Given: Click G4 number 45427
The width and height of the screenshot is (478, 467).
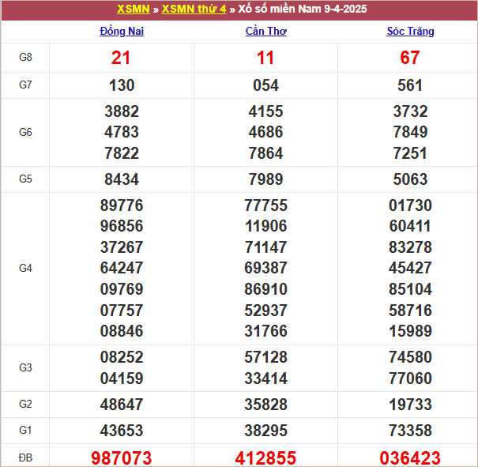Looking at the screenshot, I should (x=410, y=268).
